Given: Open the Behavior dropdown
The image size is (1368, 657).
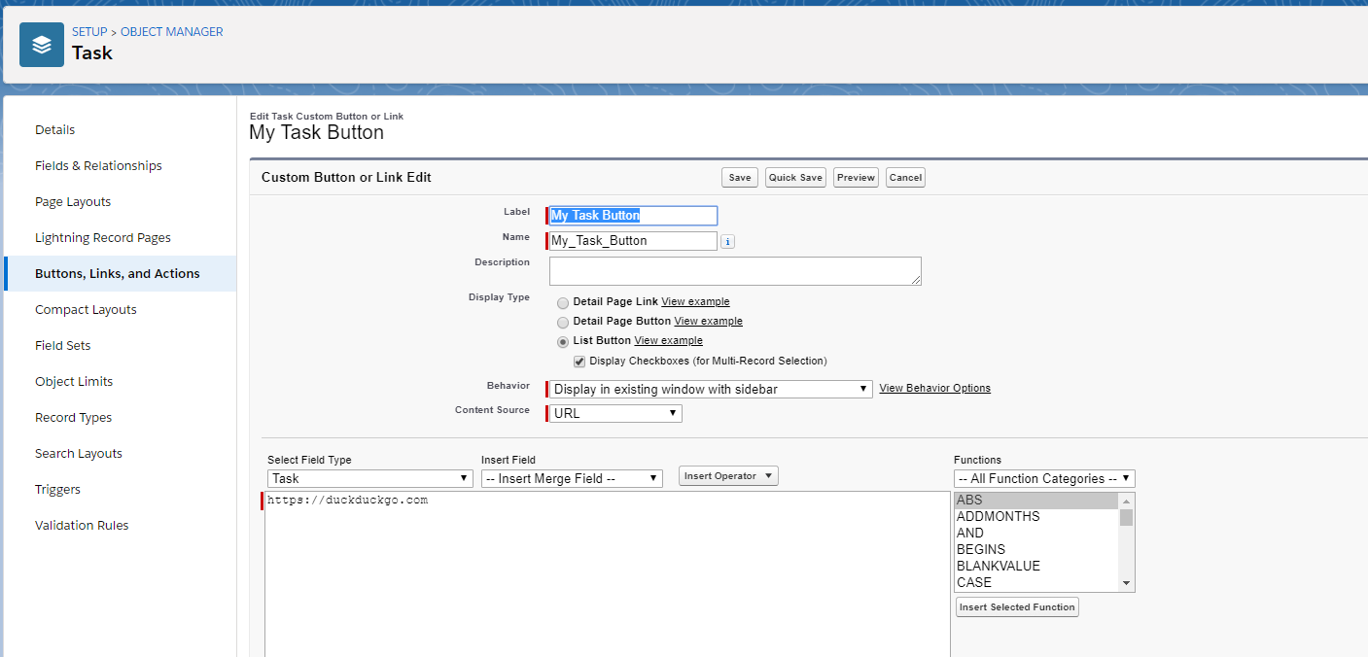Looking at the screenshot, I should pos(710,389).
